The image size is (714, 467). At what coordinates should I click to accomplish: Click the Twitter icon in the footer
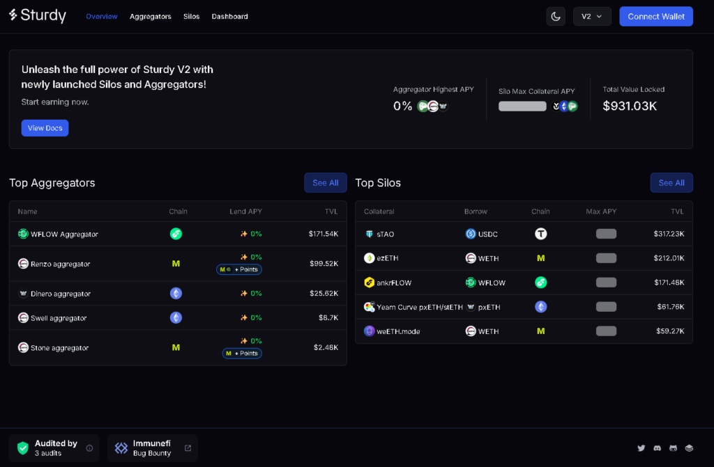point(641,448)
